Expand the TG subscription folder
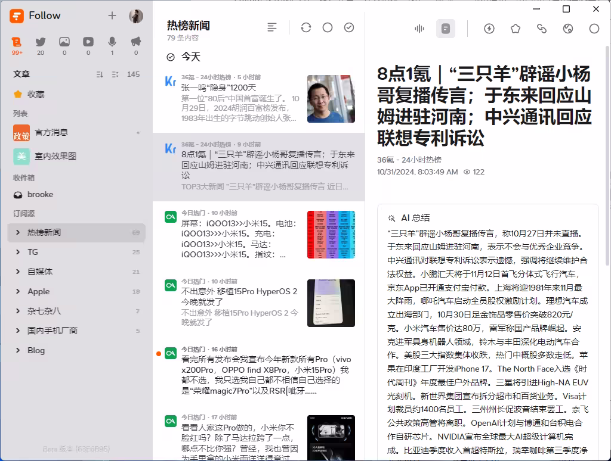The width and height of the screenshot is (611, 461). click(x=18, y=252)
